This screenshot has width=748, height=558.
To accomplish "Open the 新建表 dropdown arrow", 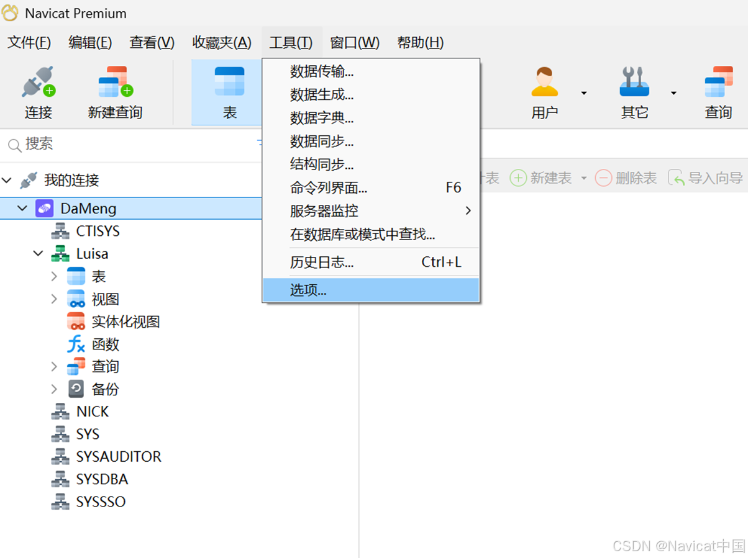I will coord(583,179).
